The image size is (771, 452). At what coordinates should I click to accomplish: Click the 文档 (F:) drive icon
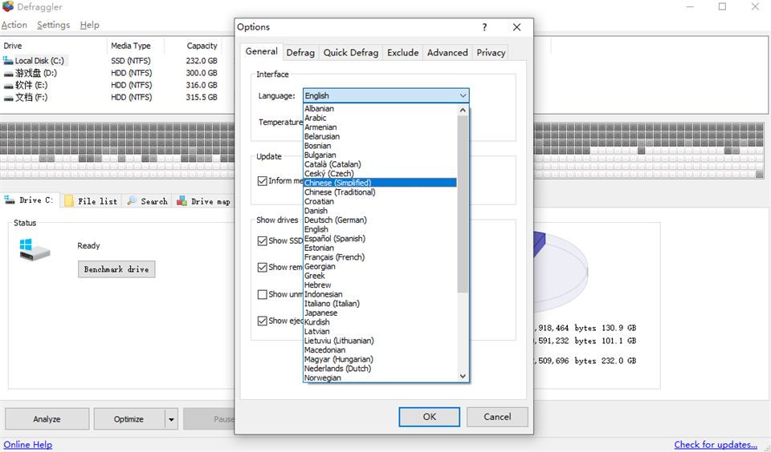pos(8,98)
